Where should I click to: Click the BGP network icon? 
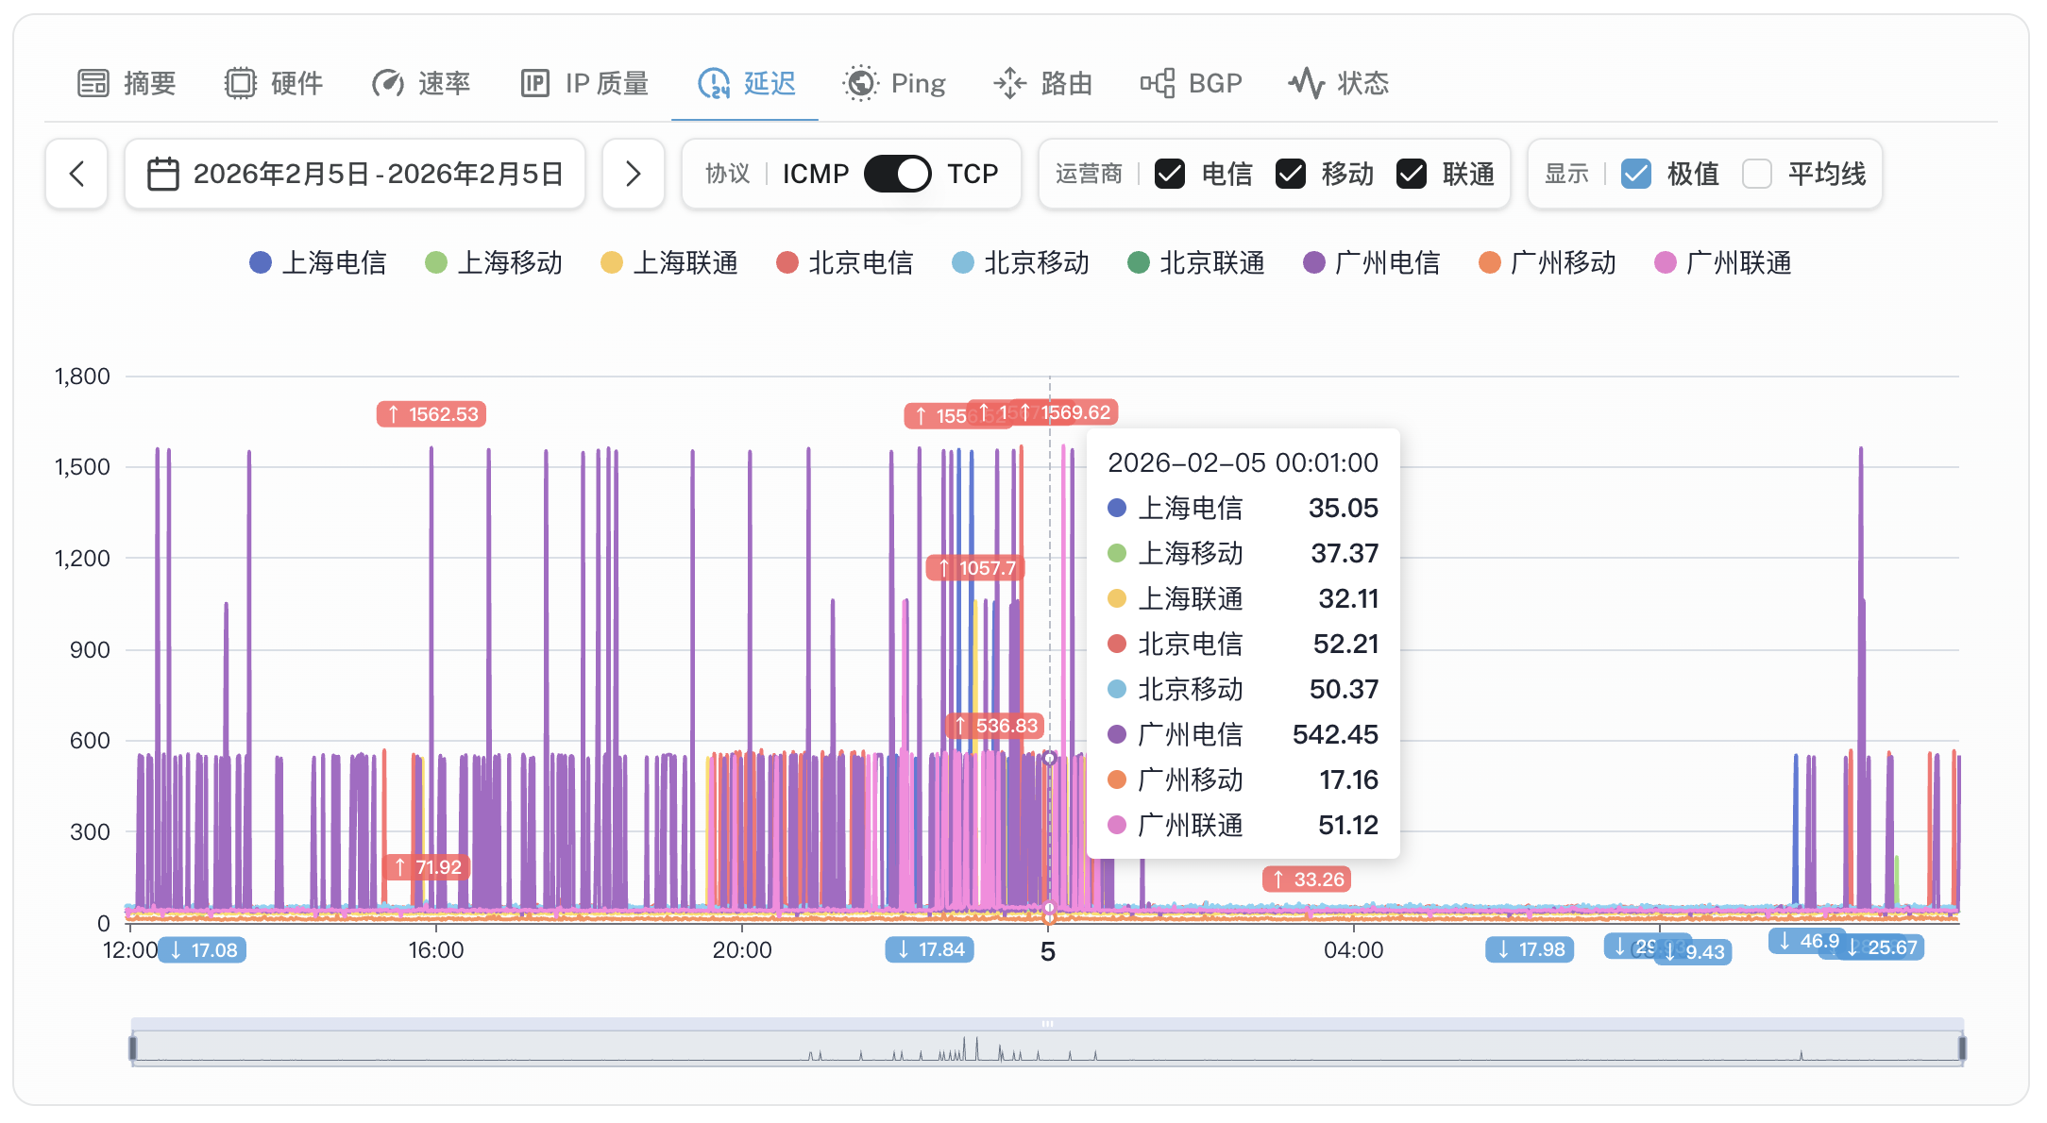1158,83
